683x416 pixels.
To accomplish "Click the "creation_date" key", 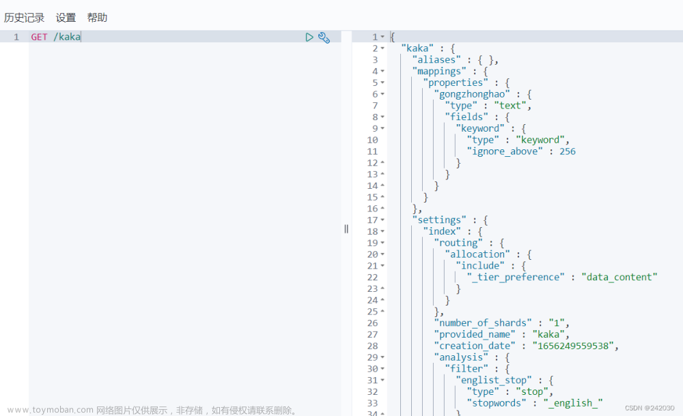I will (x=475, y=346).
